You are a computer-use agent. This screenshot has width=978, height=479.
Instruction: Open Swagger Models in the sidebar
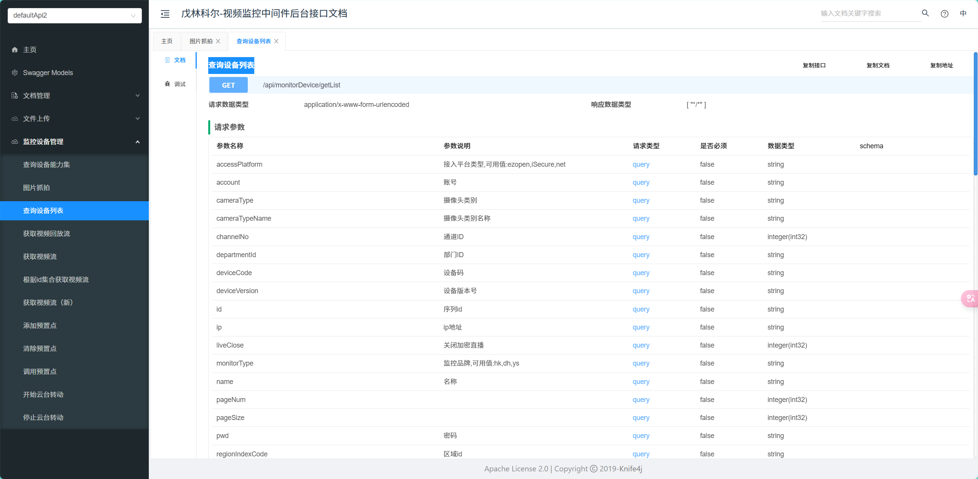coord(48,72)
